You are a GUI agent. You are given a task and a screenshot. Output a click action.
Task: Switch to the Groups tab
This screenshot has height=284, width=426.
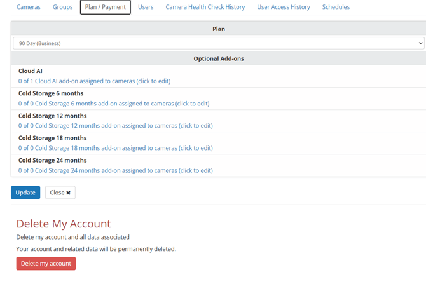click(x=62, y=7)
